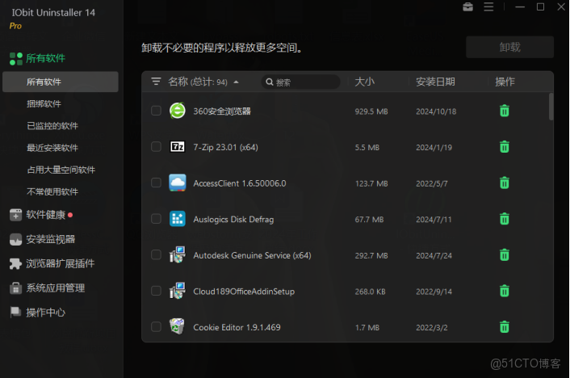The width and height of the screenshot is (570, 378).
Task: Click the 名称 (总计: 94) column header
Action: tap(197, 82)
